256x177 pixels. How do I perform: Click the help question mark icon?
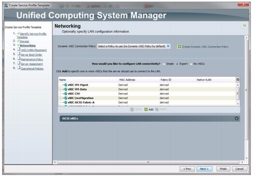[244, 25]
